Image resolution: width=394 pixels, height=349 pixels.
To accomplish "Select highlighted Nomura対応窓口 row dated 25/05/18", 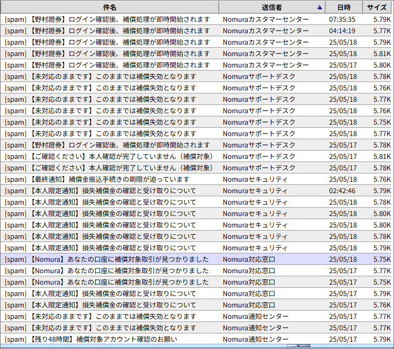I will (196, 259).
